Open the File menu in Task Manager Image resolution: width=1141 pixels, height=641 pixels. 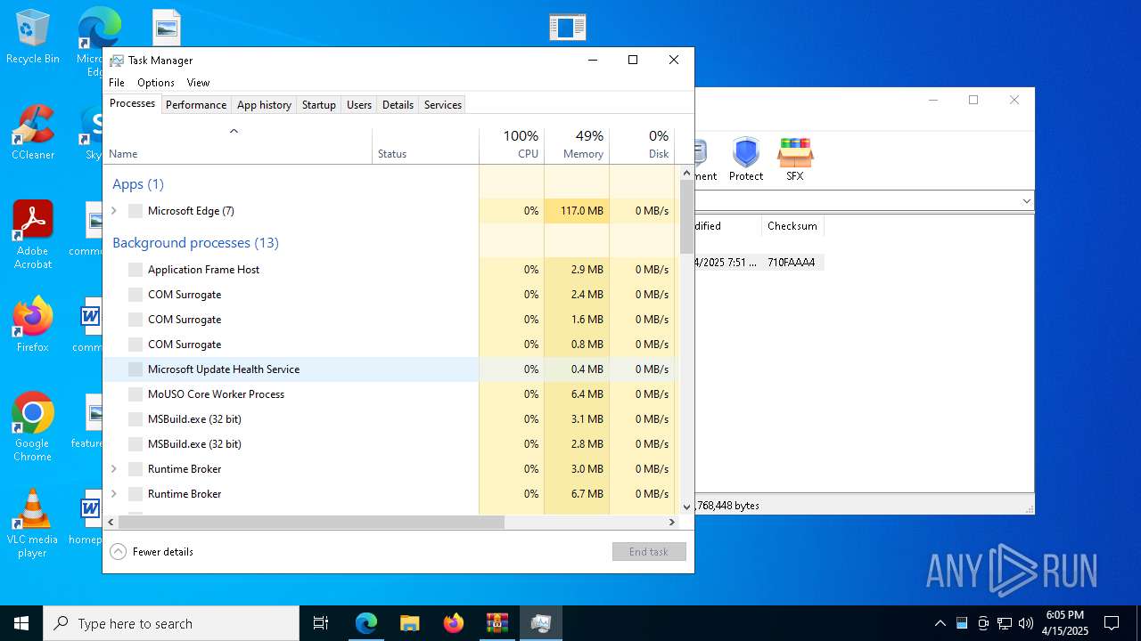click(117, 83)
